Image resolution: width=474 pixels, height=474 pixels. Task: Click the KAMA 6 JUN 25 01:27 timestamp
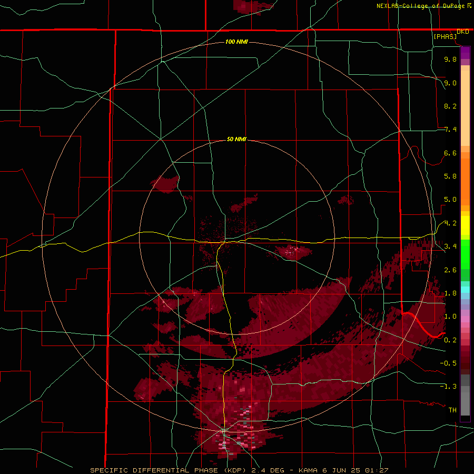[343, 470]
